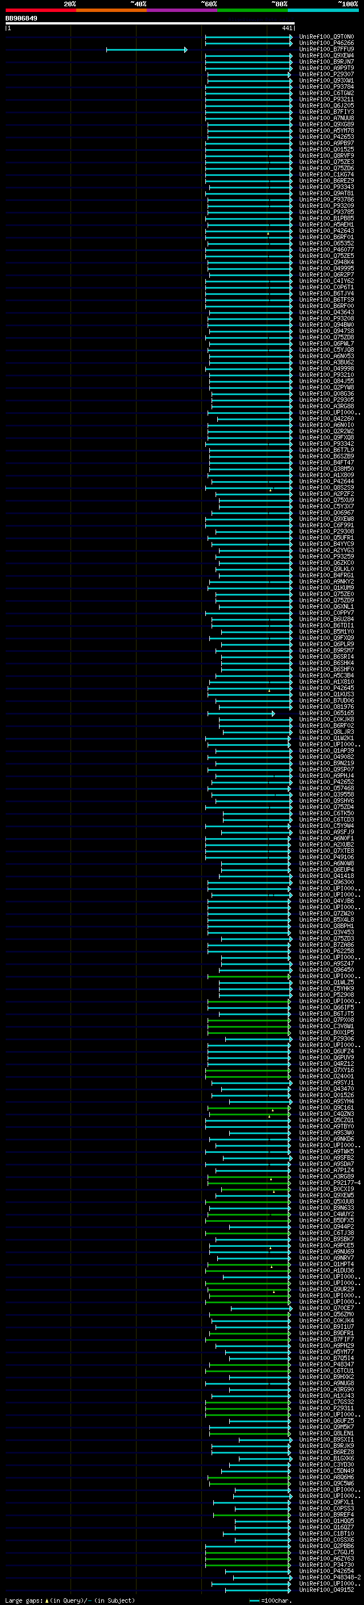Viewport: 364px width, 1605px height.
Task: Select the UniRef100_A7NUU8 label
Action: click(x=326, y=118)
